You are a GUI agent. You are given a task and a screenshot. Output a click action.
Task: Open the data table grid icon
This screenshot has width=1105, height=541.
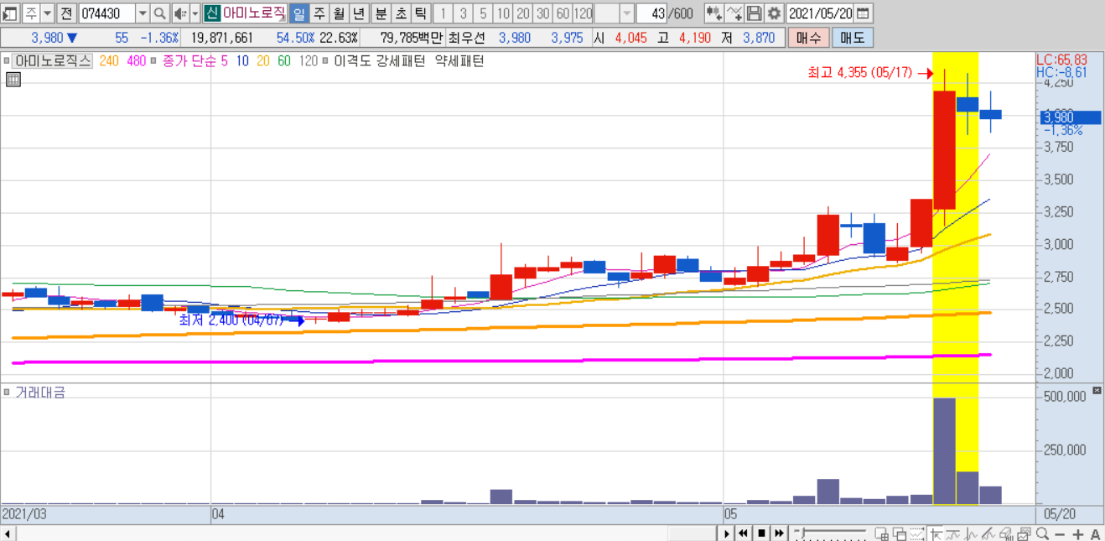(13, 80)
